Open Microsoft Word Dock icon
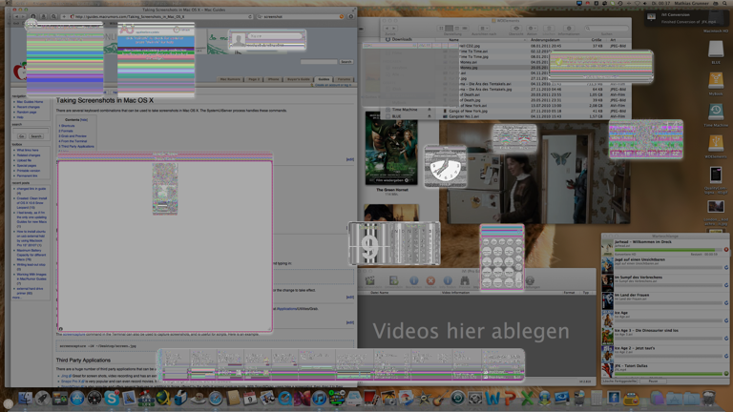 (492, 399)
